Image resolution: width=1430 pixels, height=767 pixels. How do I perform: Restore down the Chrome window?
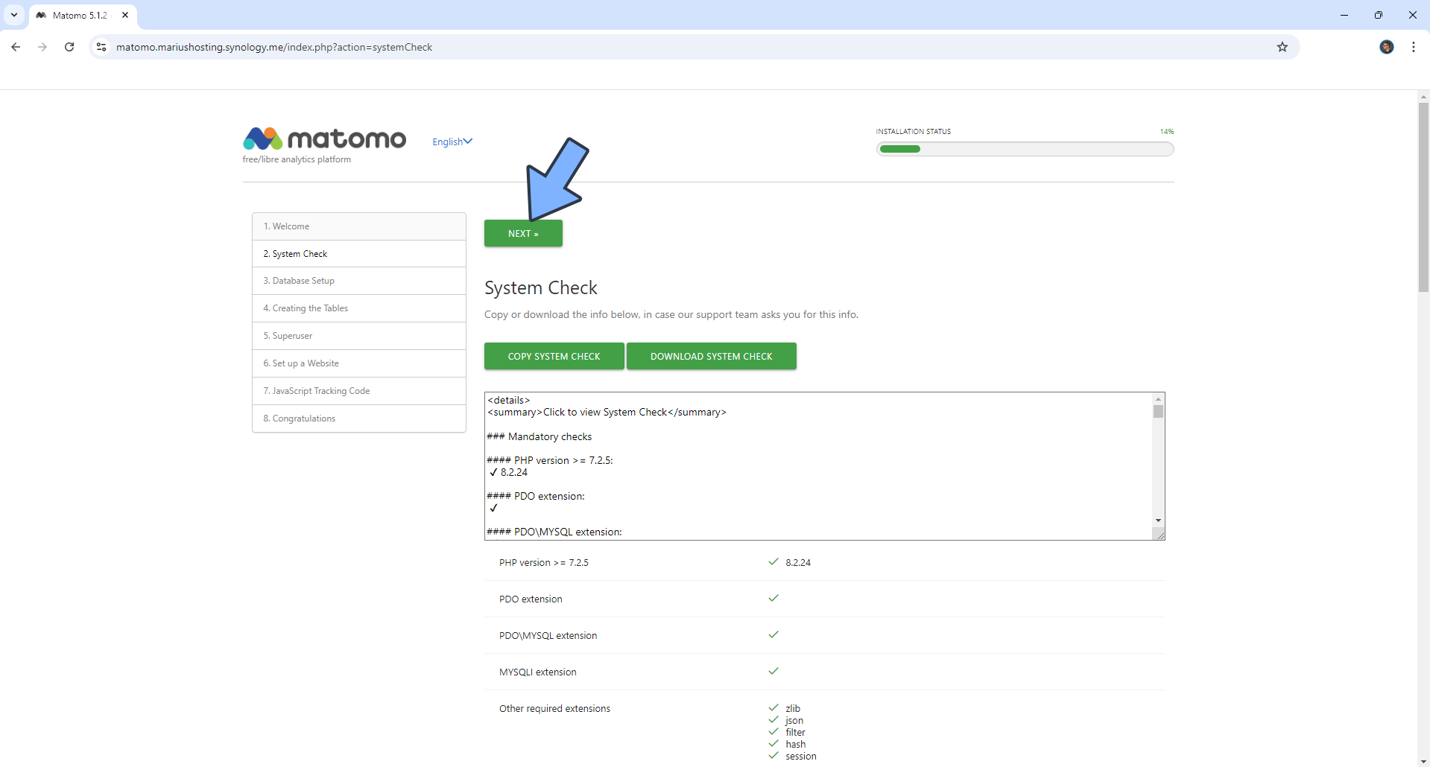coord(1379,15)
